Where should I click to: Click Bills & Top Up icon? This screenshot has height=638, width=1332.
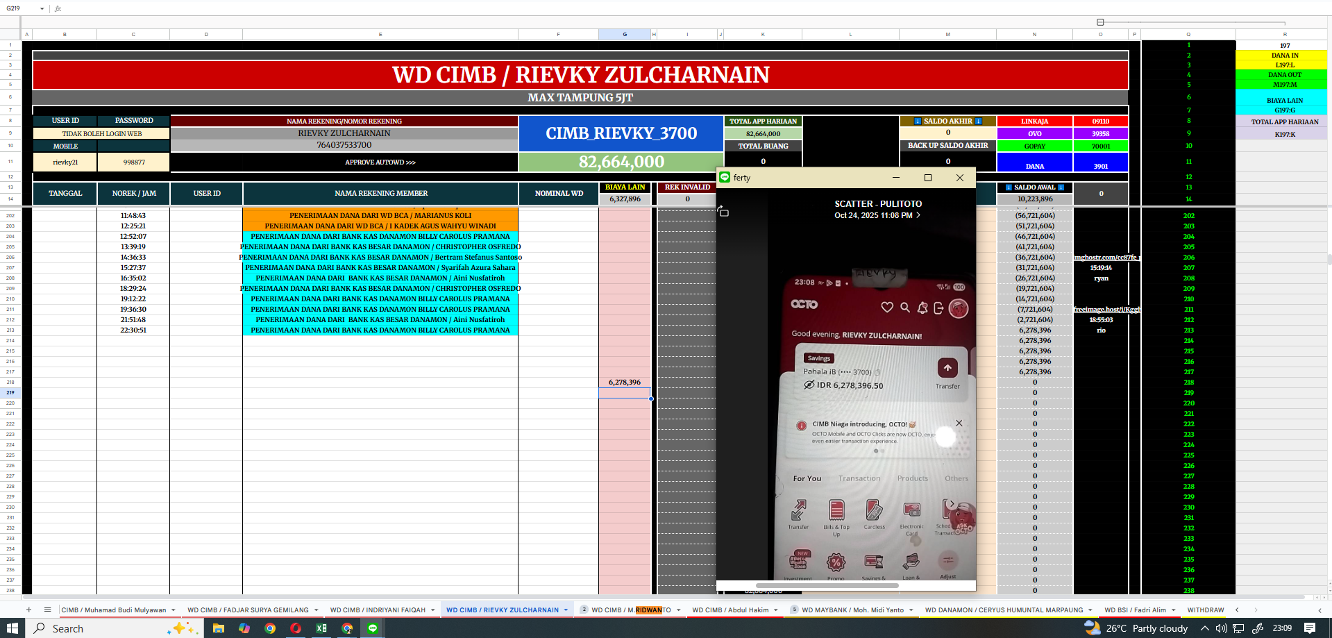[x=836, y=510]
